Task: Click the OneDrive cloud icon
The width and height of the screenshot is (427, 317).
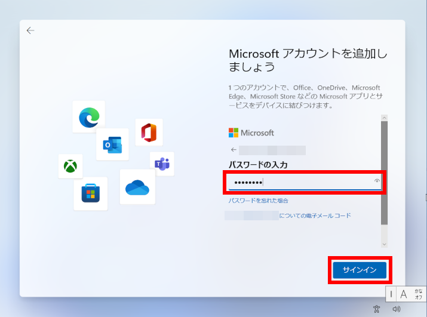Action: tap(137, 187)
